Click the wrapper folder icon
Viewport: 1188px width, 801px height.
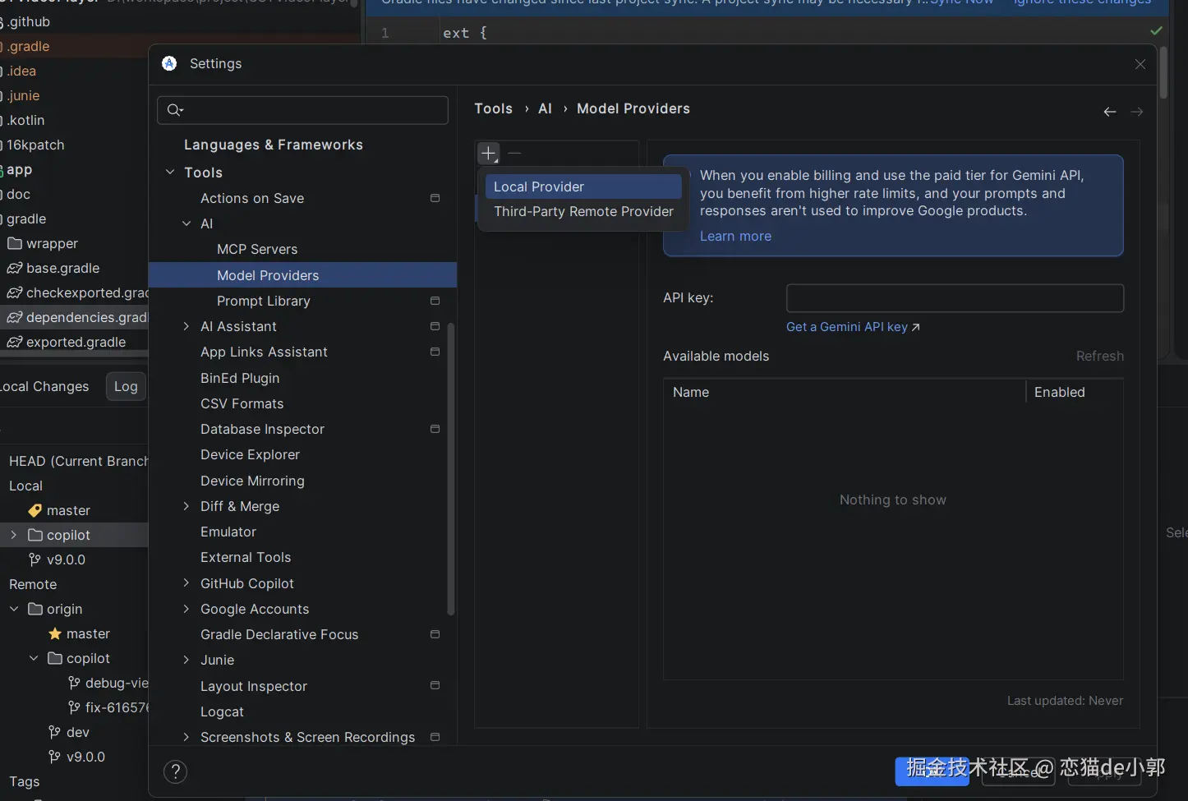coord(14,243)
